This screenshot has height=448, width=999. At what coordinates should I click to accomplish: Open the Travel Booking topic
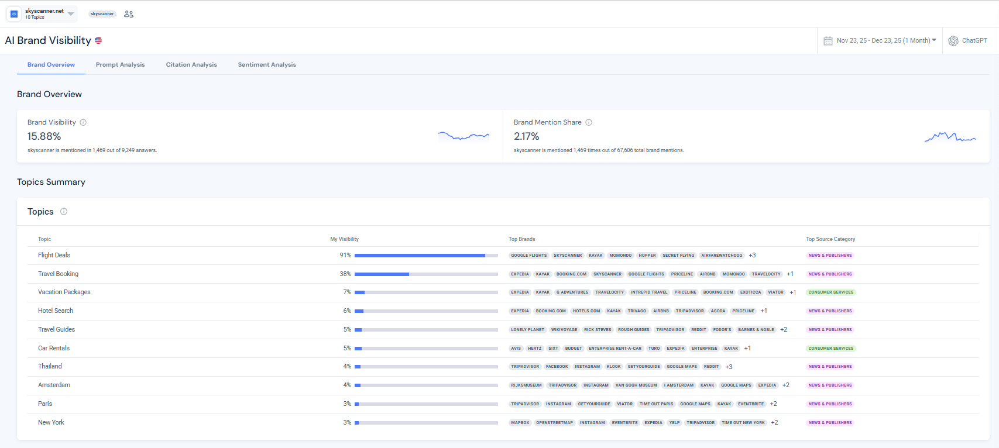pyautogui.click(x=58, y=274)
